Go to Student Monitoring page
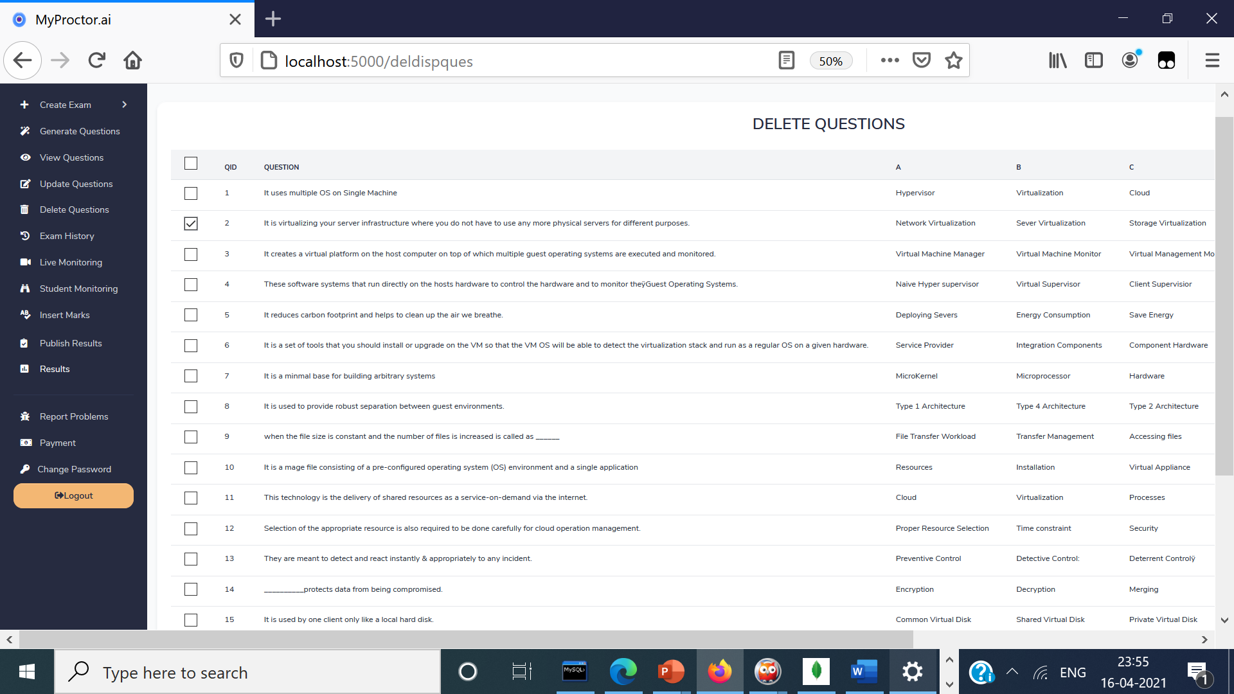Screen dimensions: 1234x694 [x=78, y=289]
